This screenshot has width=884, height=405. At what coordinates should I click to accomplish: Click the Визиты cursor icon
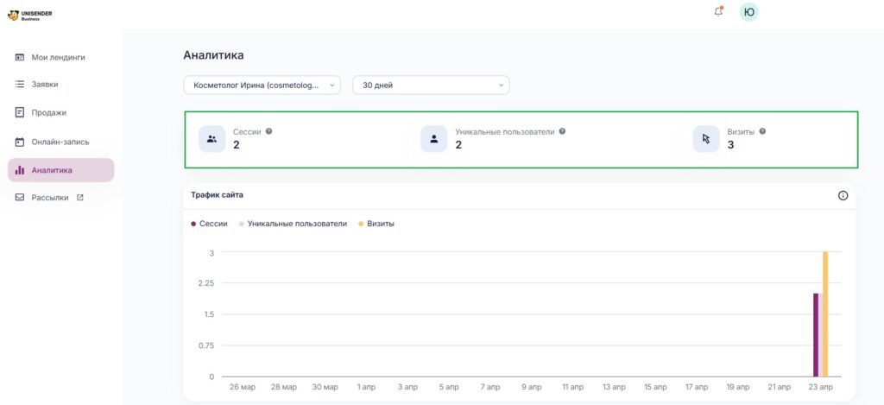705,139
